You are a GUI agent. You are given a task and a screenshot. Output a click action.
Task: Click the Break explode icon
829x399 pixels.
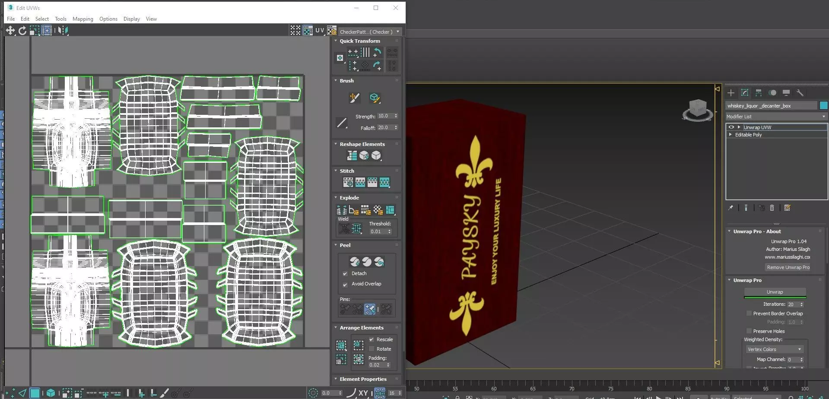[x=342, y=210]
